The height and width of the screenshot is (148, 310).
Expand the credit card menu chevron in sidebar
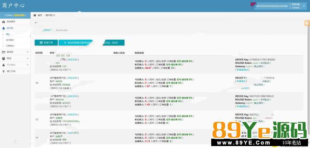click(28, 52)
